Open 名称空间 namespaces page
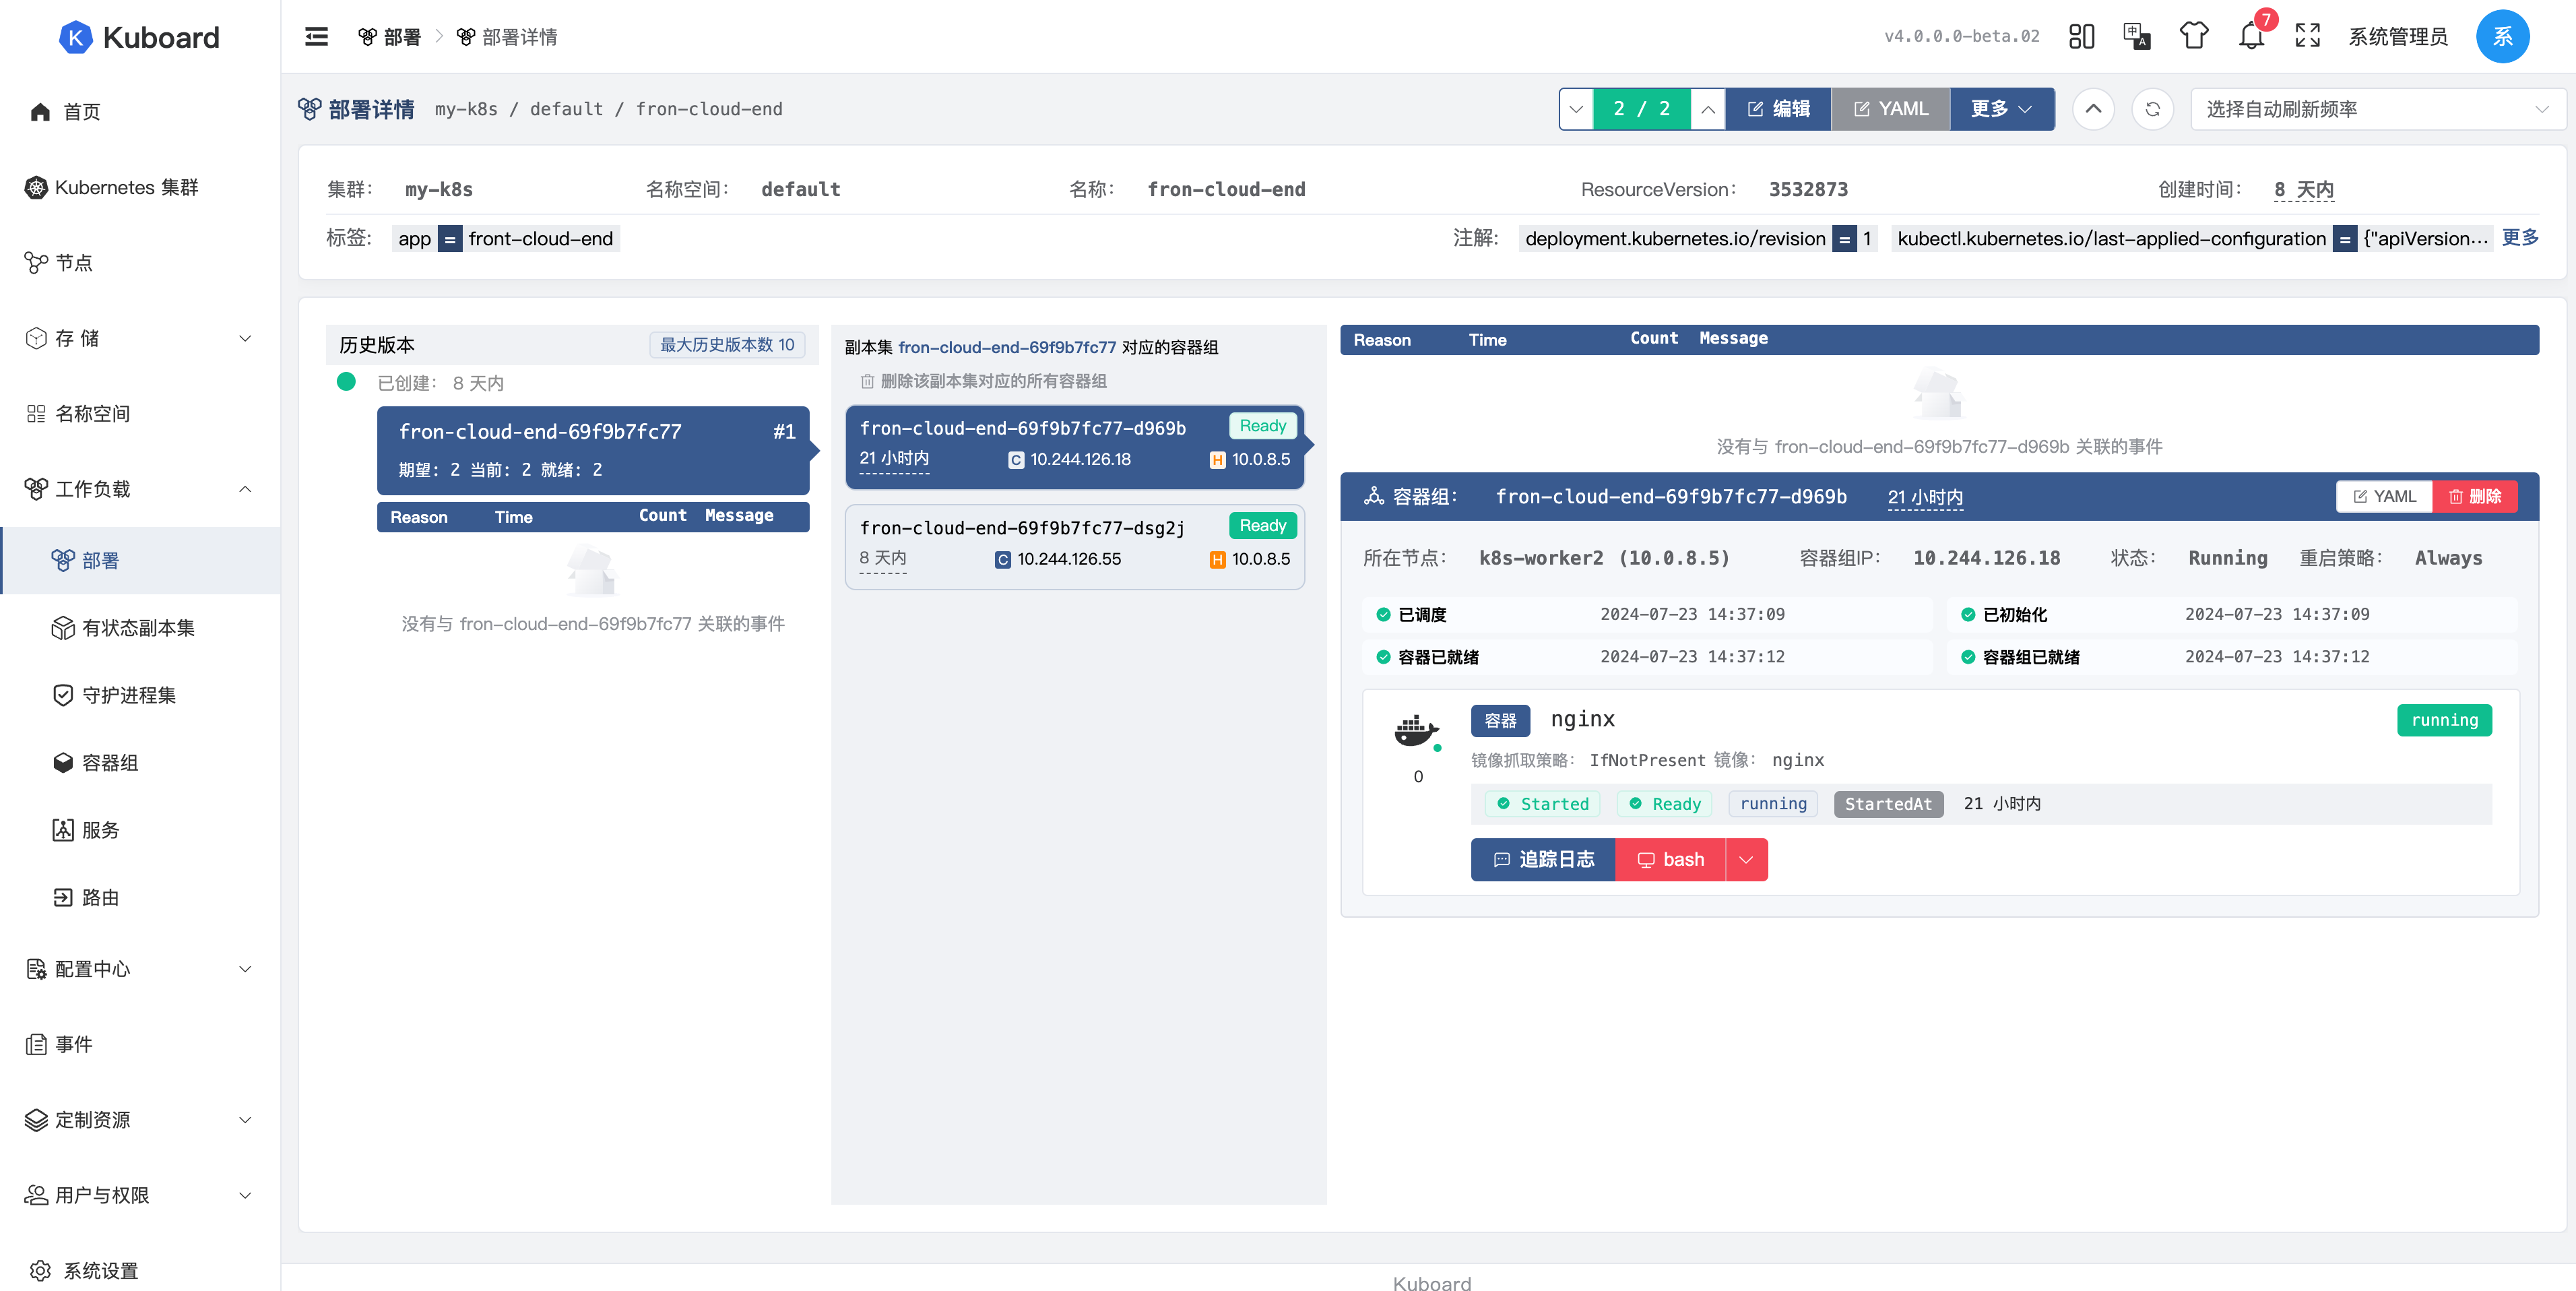Screen dimensions: 2576x1291 pyautogui.click(x=140, y=414)
